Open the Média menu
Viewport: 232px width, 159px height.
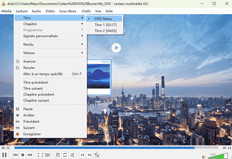6,11
